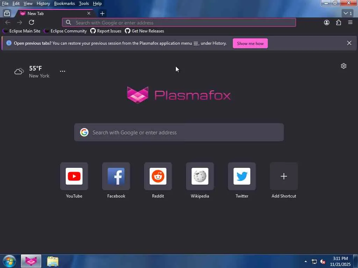Open the Edit menu

click(x=16, y=3)
